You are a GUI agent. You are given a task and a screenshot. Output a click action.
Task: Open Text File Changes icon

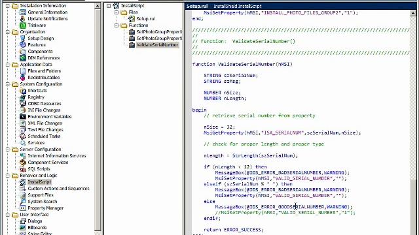pos(23,129)
